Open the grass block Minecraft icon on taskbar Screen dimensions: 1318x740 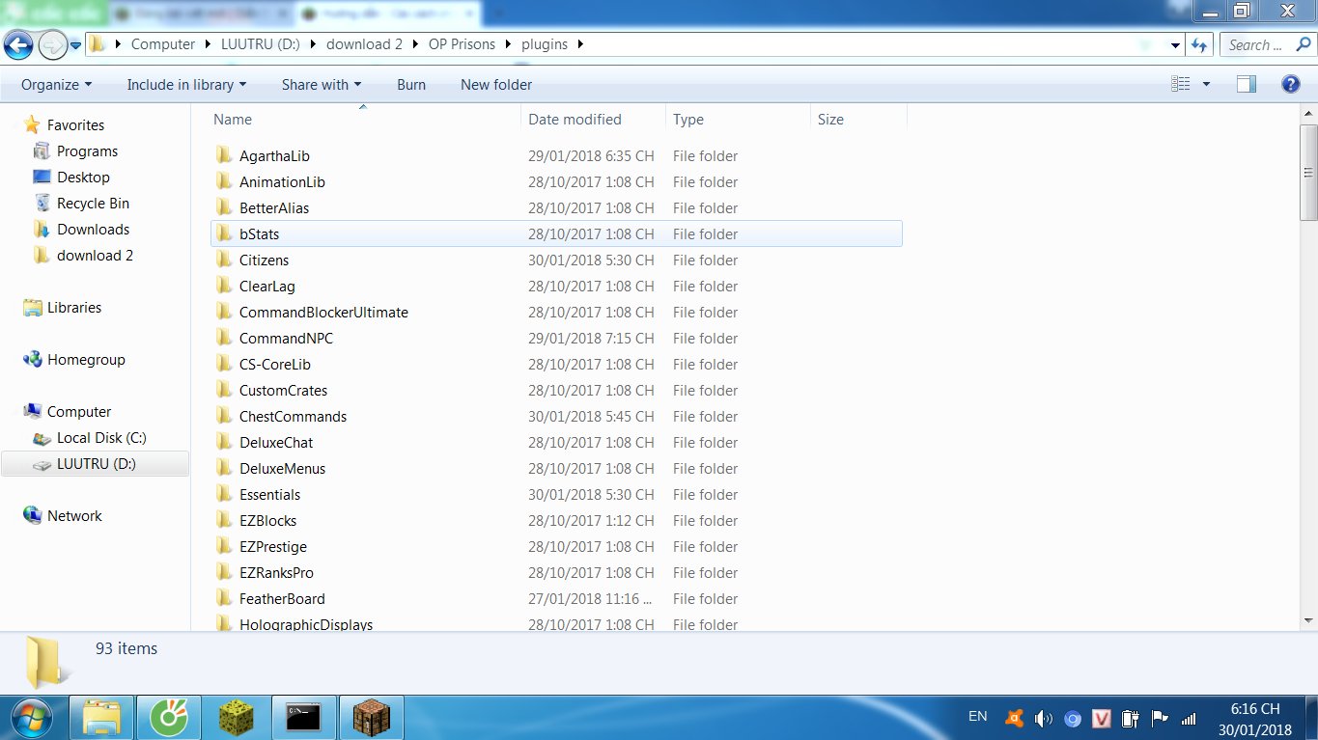[x=237, y=717]
